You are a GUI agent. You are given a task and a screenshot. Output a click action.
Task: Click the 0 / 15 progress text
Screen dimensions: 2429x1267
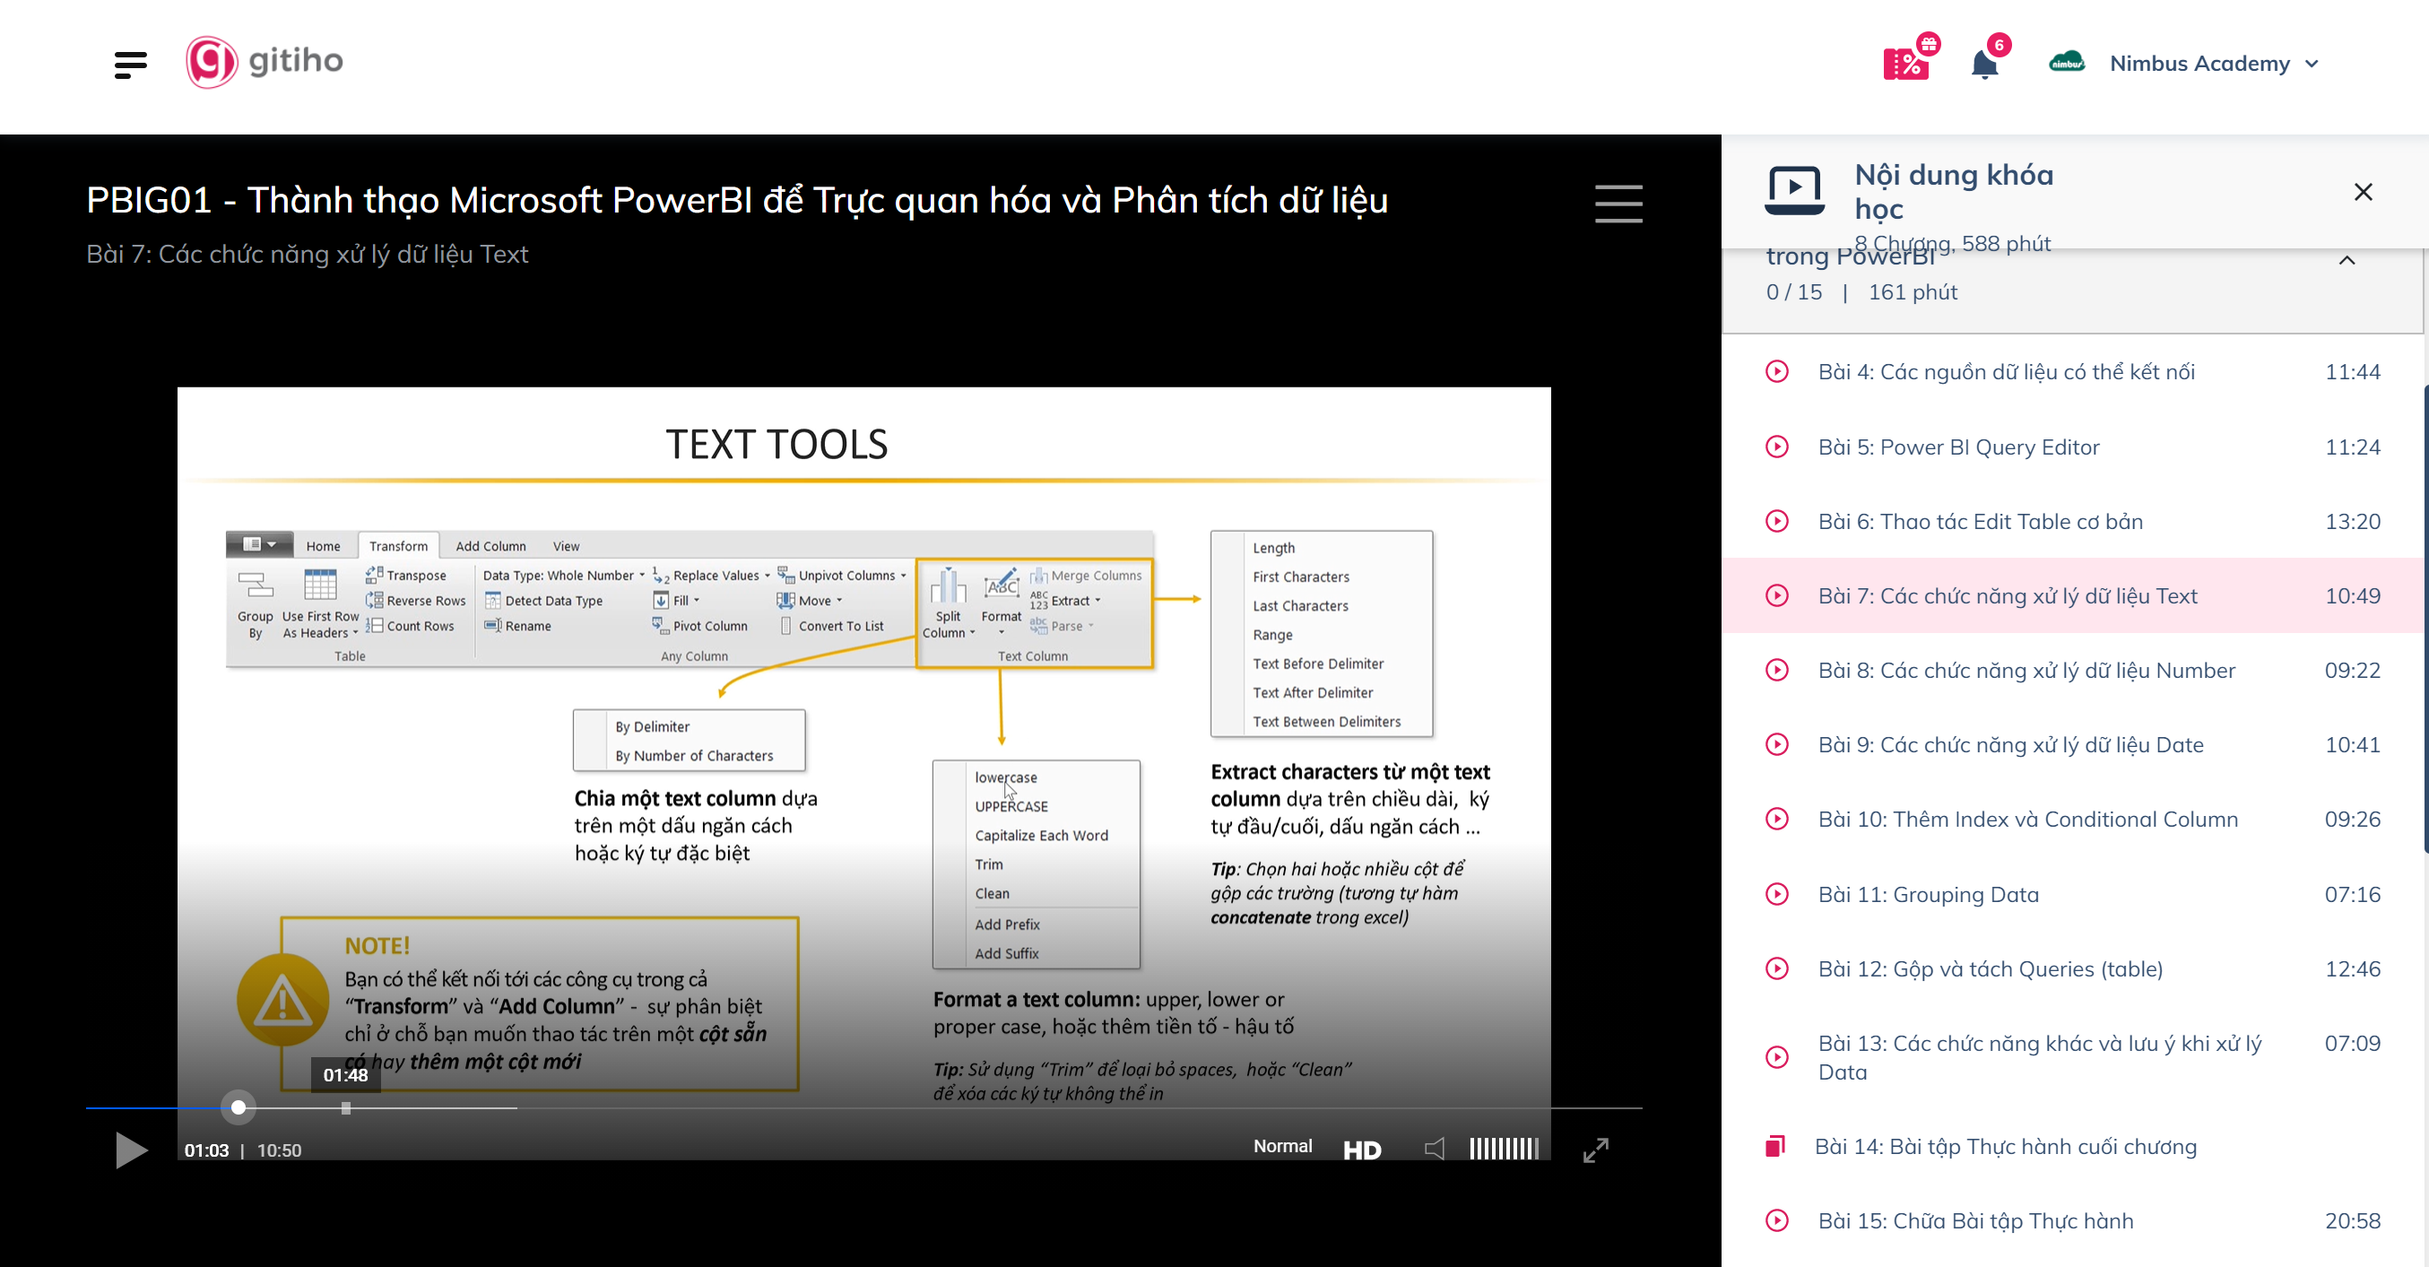coord(1793,292)
